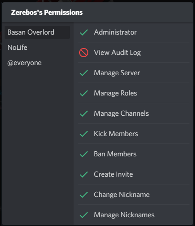Click the checkmark icon beside Manage Nicknames
Viewport: 195px width, 226px height.
(x=84, y=215)
